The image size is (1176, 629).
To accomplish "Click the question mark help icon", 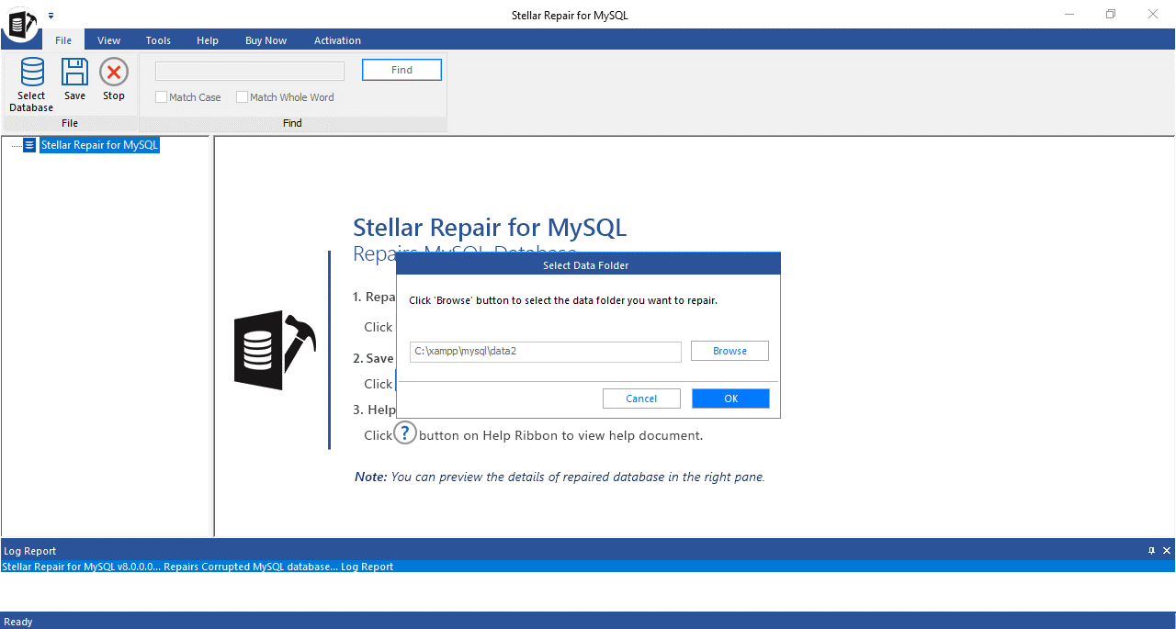I will [404, 432].
